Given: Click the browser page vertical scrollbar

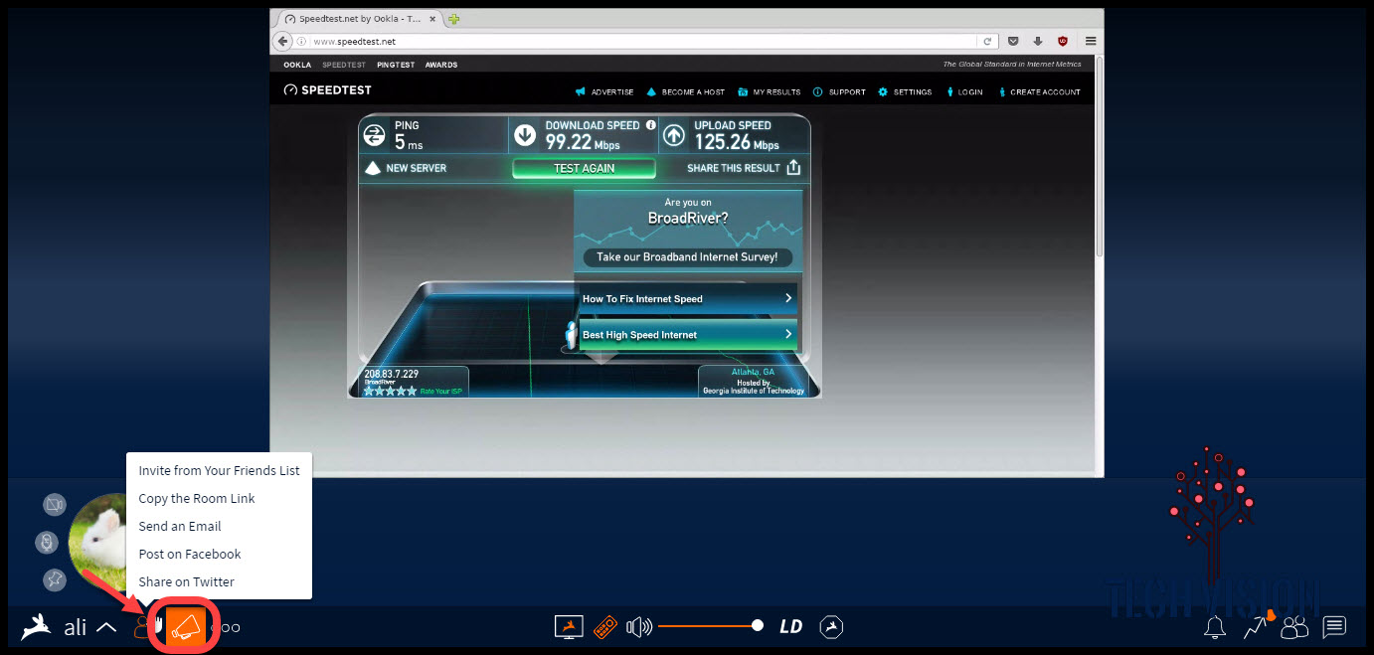Looking at the screenshot, I should click(x=1099, y=159).
